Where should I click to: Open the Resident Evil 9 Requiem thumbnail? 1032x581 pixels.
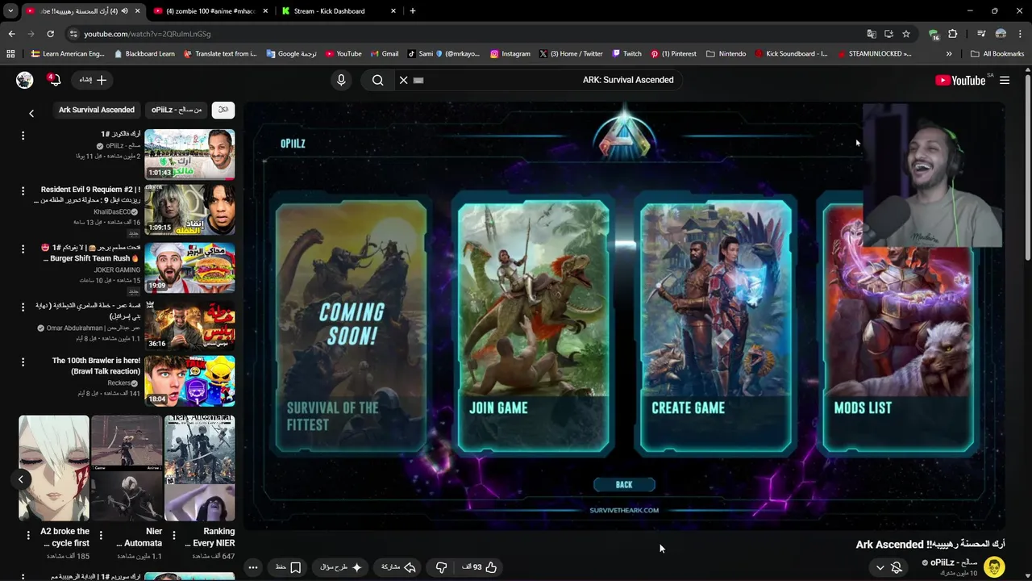pyautogui.click(x=189, y=210)
